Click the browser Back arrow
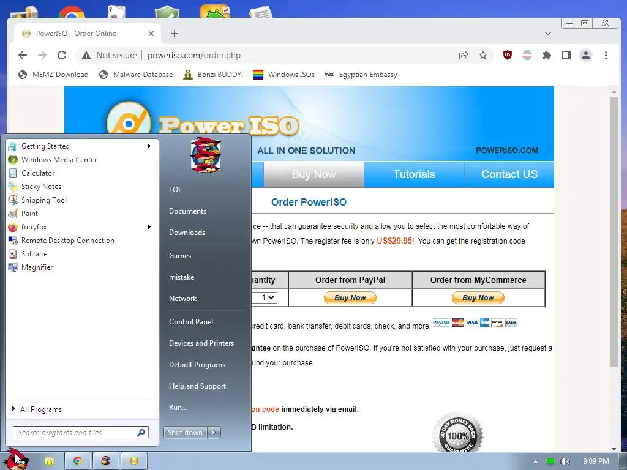Screen dimensions: 627x470 point(23,55)
